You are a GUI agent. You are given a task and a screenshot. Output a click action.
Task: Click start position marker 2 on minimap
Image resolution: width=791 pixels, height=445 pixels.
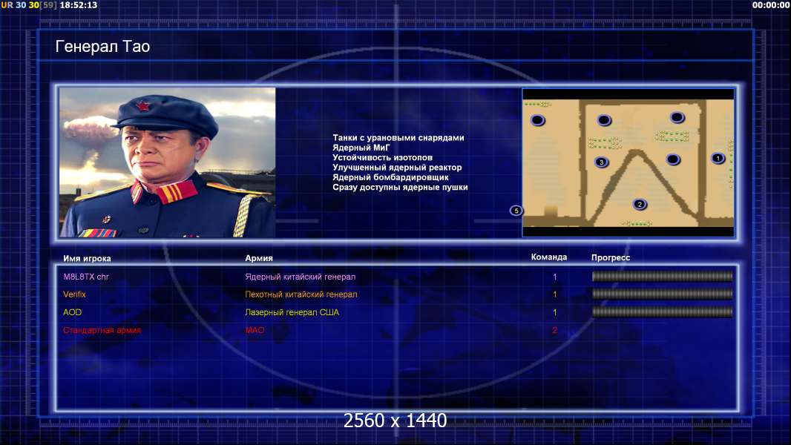click(640, 204)
